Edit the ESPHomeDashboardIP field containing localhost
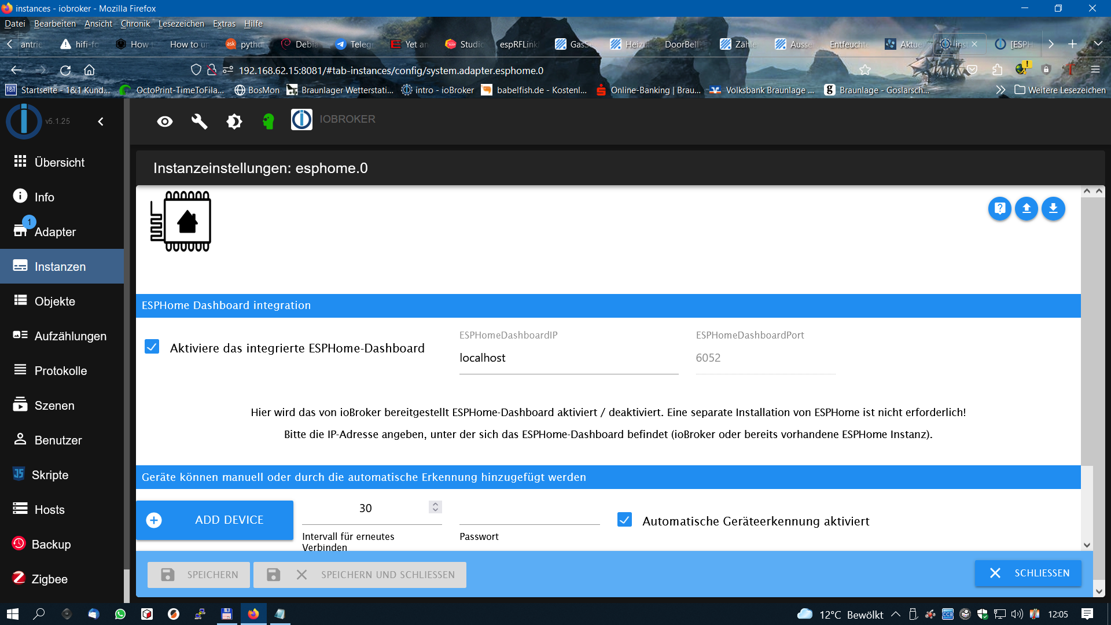 point(569,358)
